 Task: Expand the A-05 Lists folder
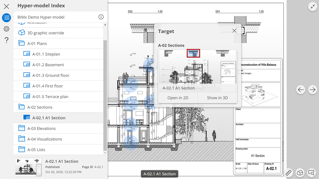pos(58,150)
